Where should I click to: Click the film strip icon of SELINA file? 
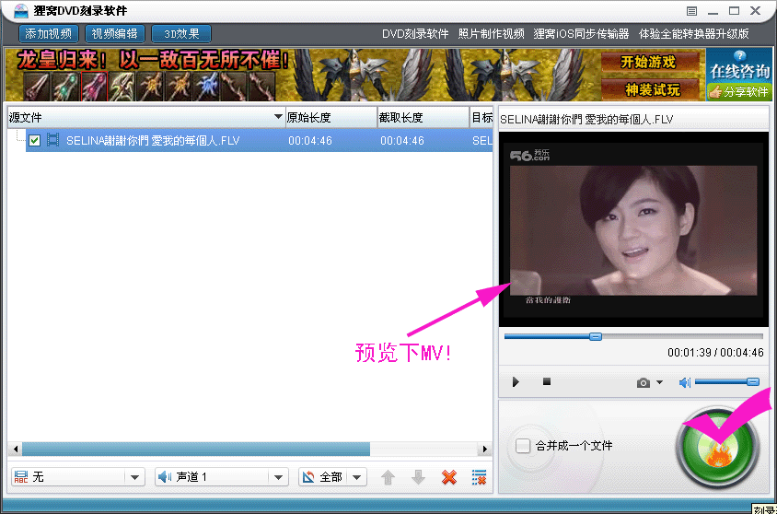point(52,140)
